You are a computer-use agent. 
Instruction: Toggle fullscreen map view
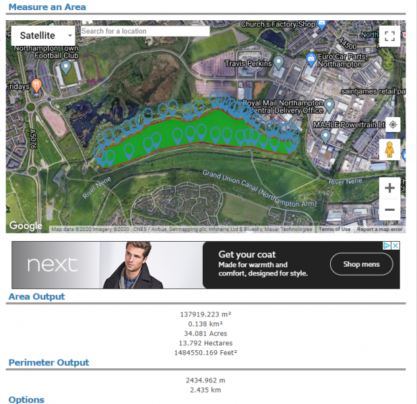(389, 36)
